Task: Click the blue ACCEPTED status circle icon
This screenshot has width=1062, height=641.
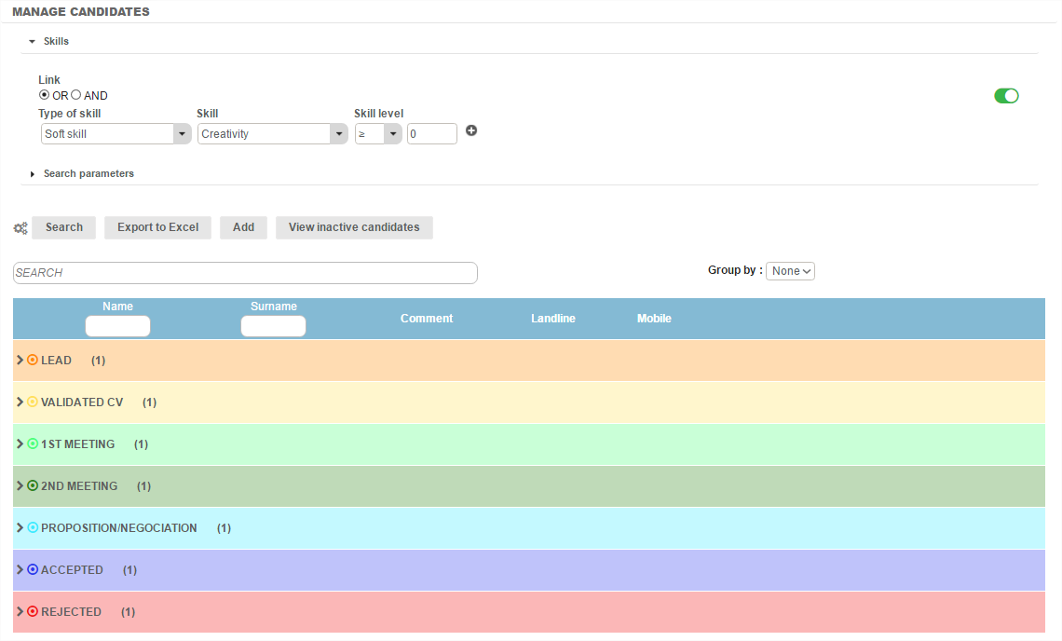Action: [x=33, y=570]
